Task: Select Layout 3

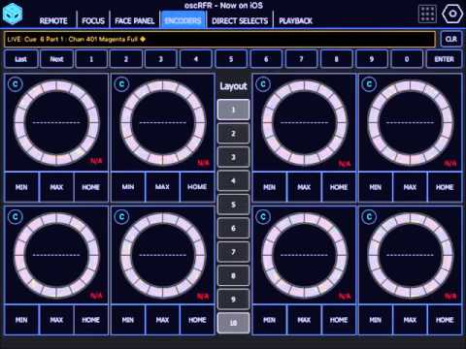Action: coord(233,157)
